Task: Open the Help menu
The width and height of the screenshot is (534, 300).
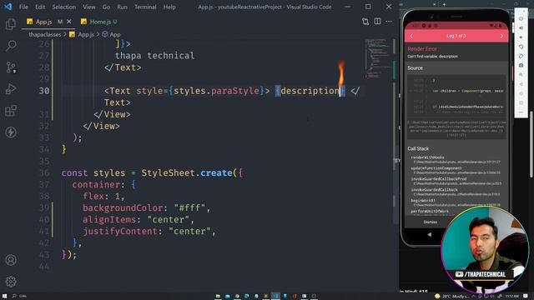Action: click(169, 7)
